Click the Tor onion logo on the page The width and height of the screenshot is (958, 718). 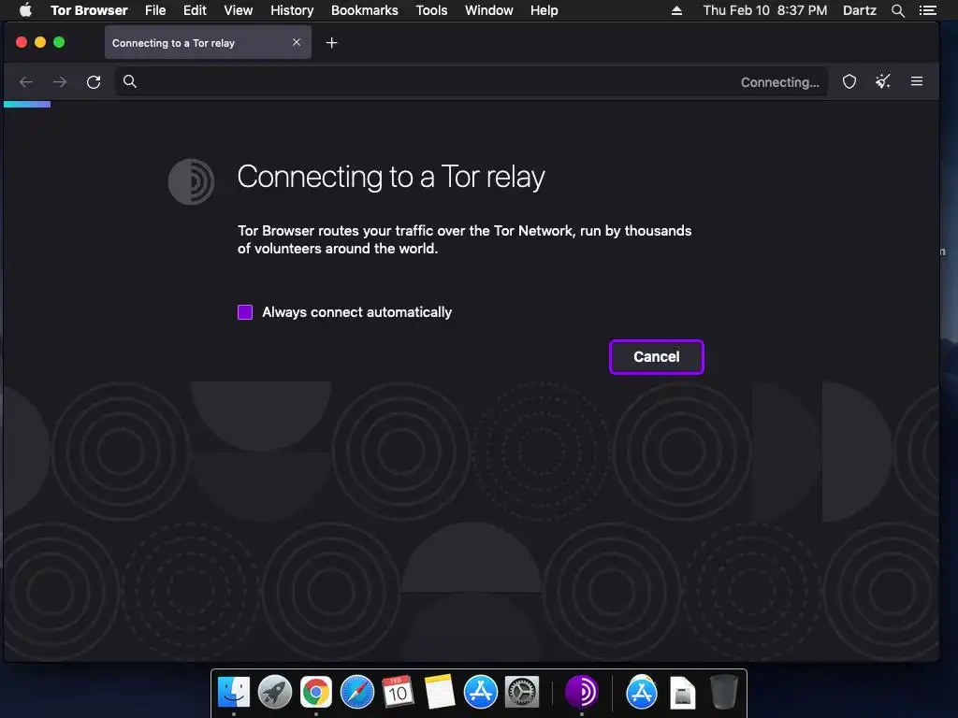(x=191, y=181)
